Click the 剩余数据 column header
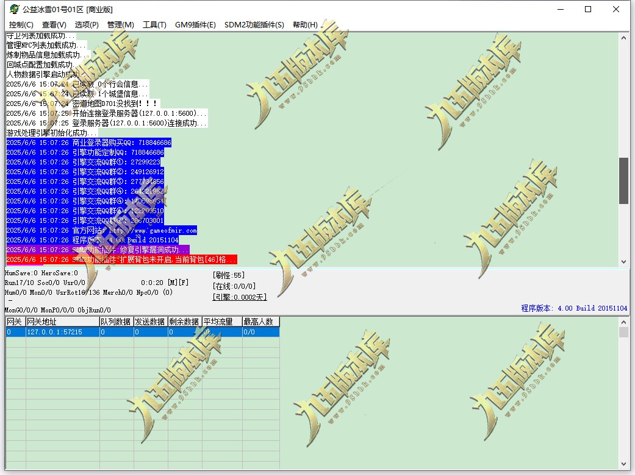Screen dimensions: 635x475 click(185, 322)
